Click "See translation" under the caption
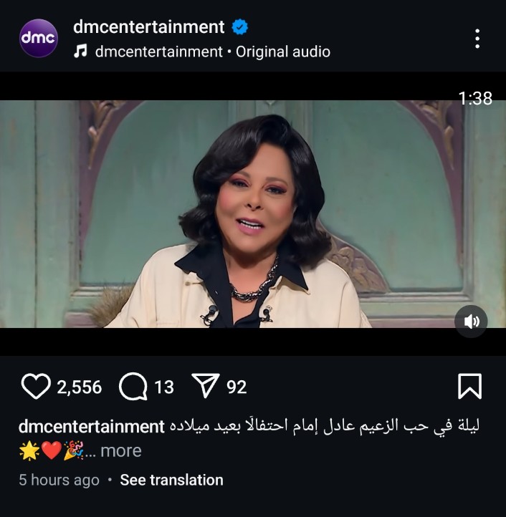The width and height of the screenshot is (506, 517). 171,480
